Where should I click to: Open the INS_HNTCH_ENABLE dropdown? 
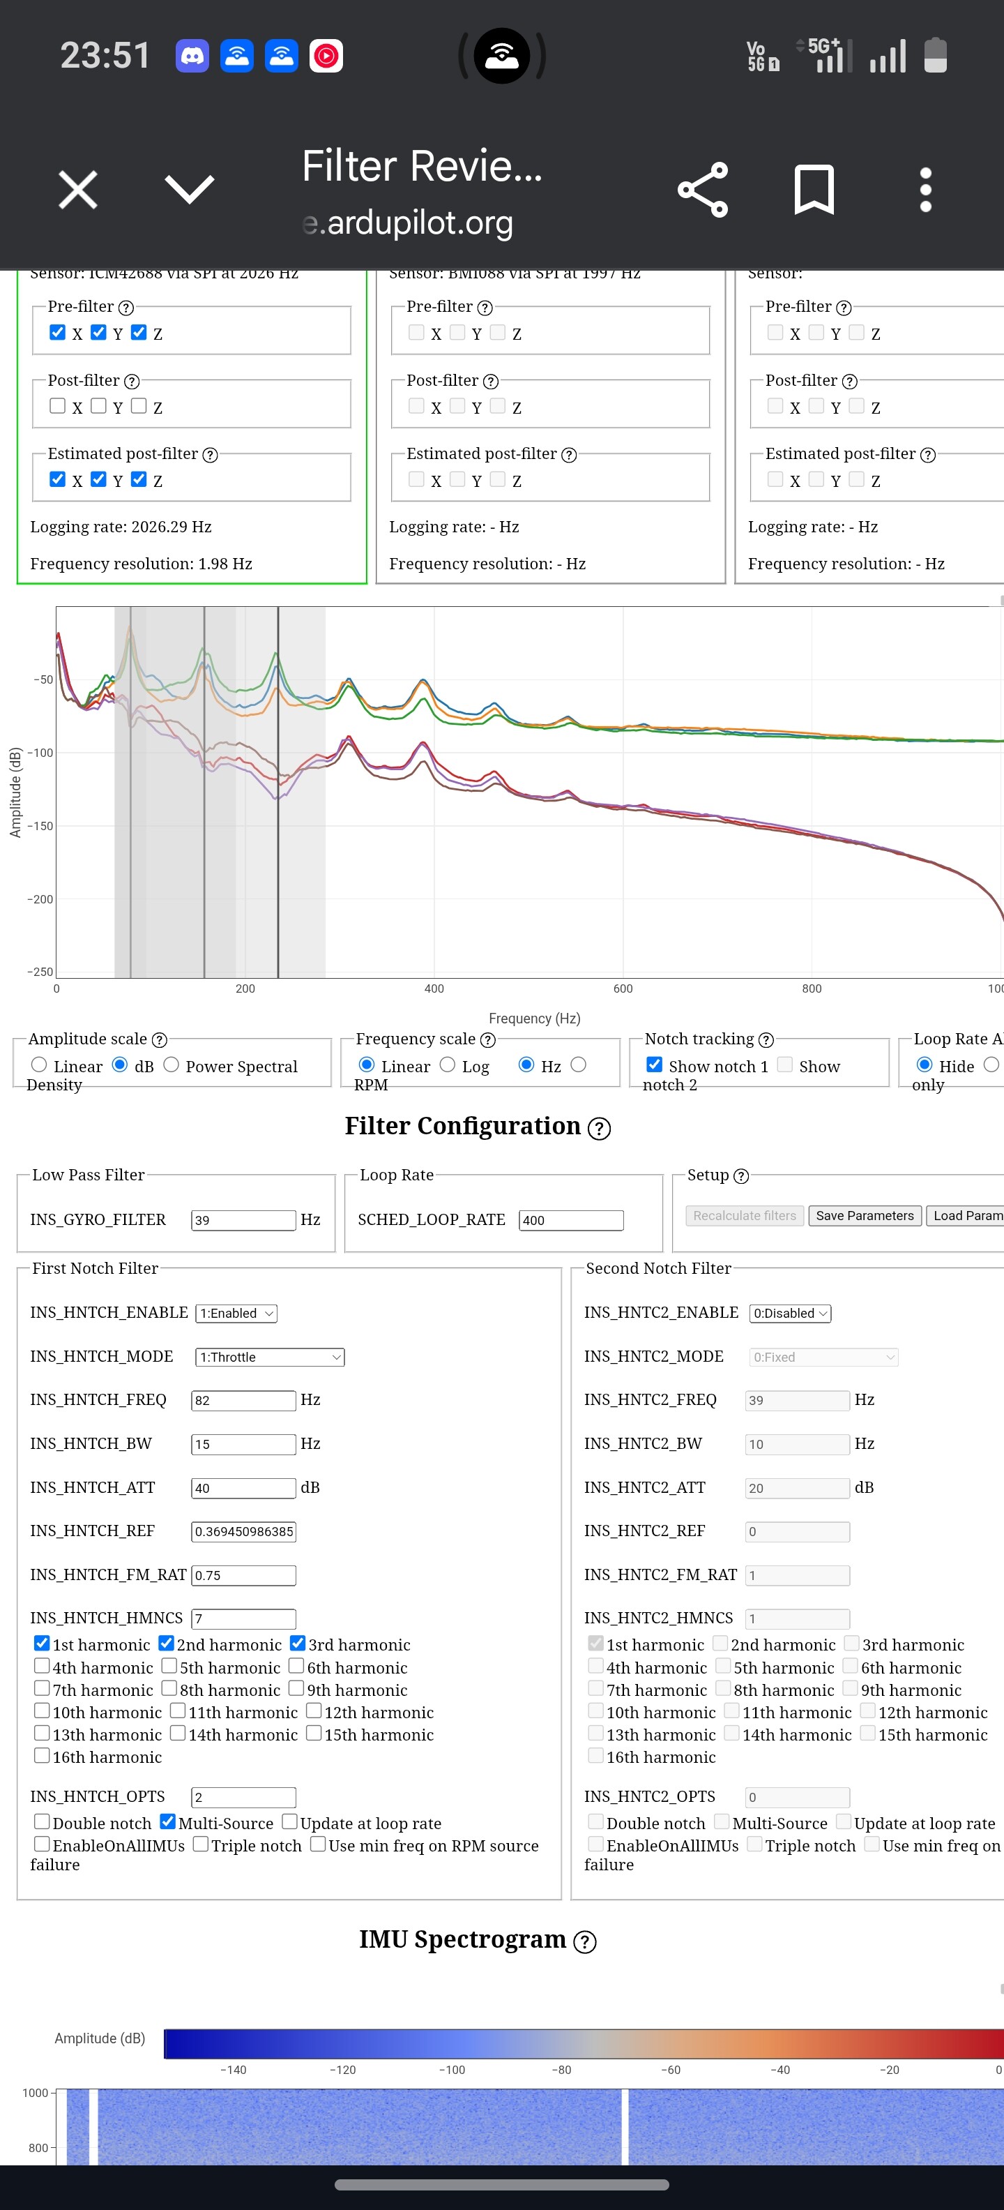click(236, 1314)
